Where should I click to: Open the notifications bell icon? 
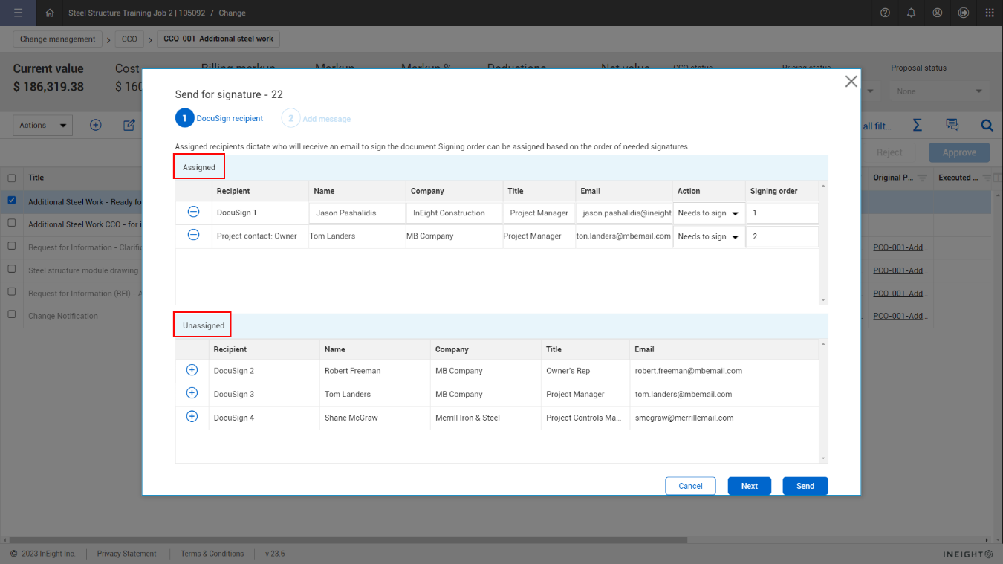[x=911, y=13]
